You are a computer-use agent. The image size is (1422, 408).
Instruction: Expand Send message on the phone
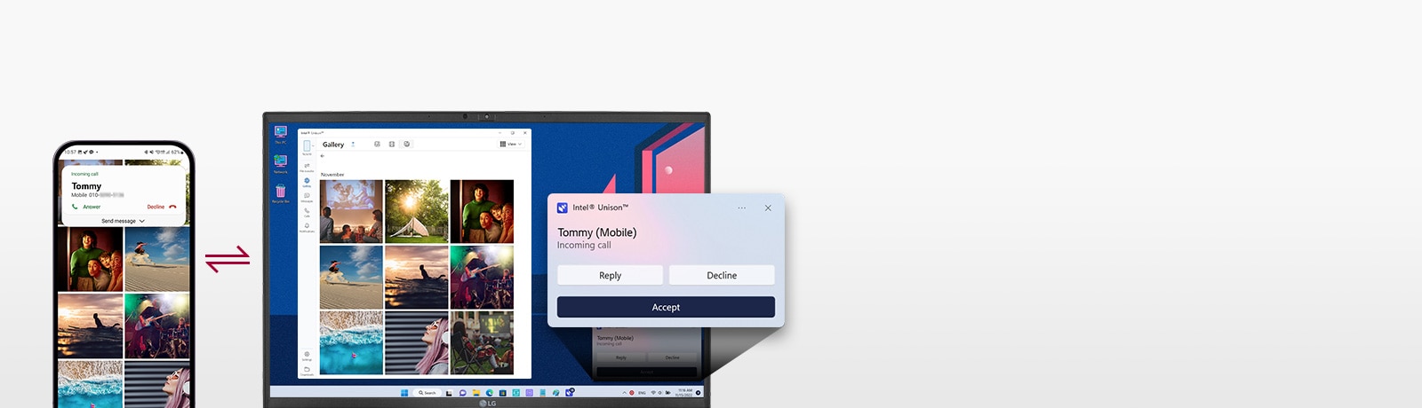(x=123, y=221)
